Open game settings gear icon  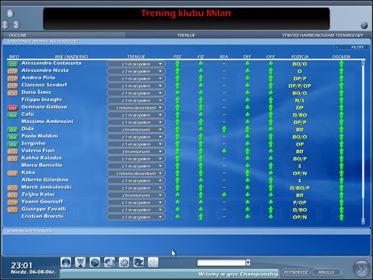pos(124,263)
